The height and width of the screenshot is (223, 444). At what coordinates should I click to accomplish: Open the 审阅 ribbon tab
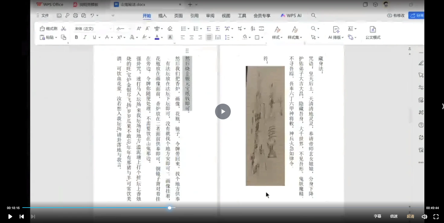(210, 16)
